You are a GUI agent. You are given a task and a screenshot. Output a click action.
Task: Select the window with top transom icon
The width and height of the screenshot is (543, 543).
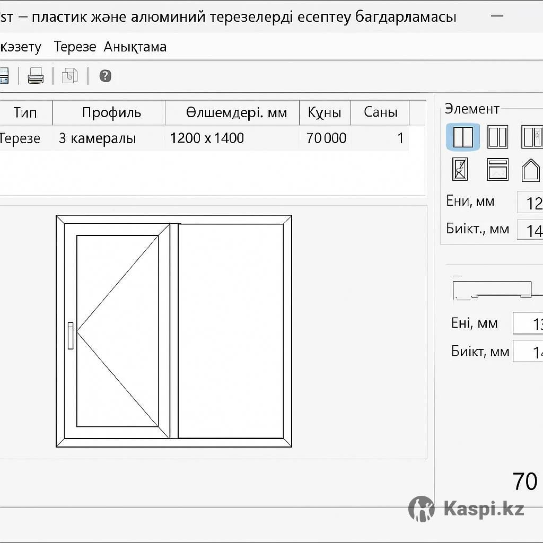pyautogui.click(x=497, y=169)
